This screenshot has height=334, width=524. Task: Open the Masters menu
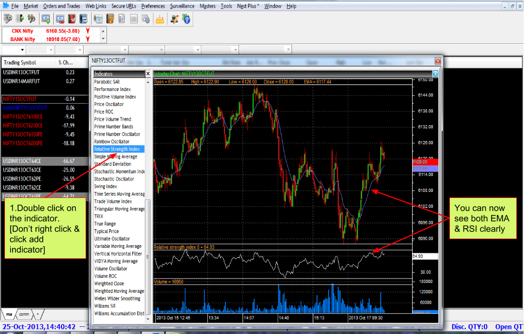click(207, 6)
